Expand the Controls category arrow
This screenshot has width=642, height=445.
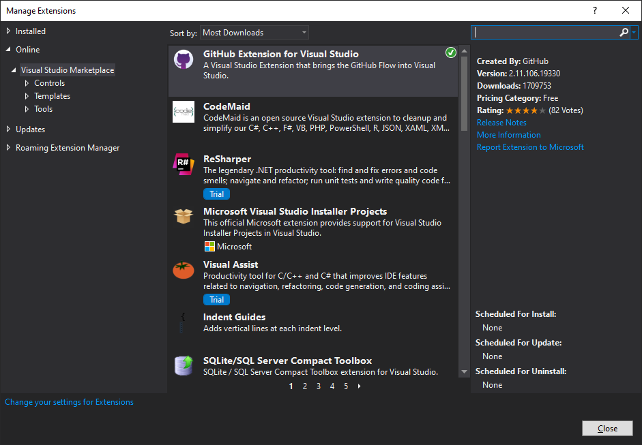pyautogui.click(x=27, y=83)
